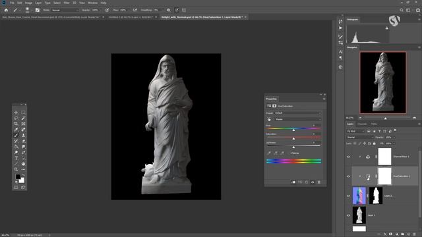Open the Window menu
Screen dimensions: 422x237
point(92,3)
